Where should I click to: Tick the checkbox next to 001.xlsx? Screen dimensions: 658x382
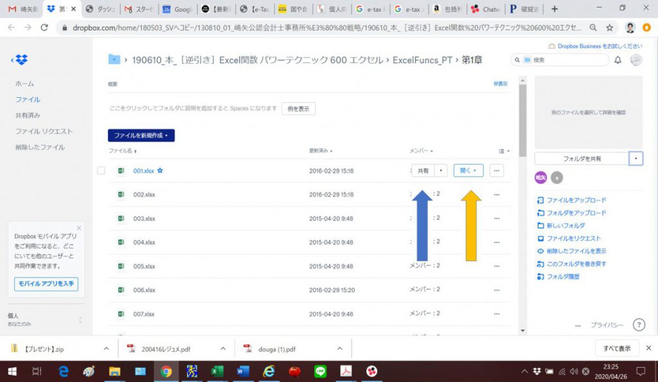[x=101, y=171]
